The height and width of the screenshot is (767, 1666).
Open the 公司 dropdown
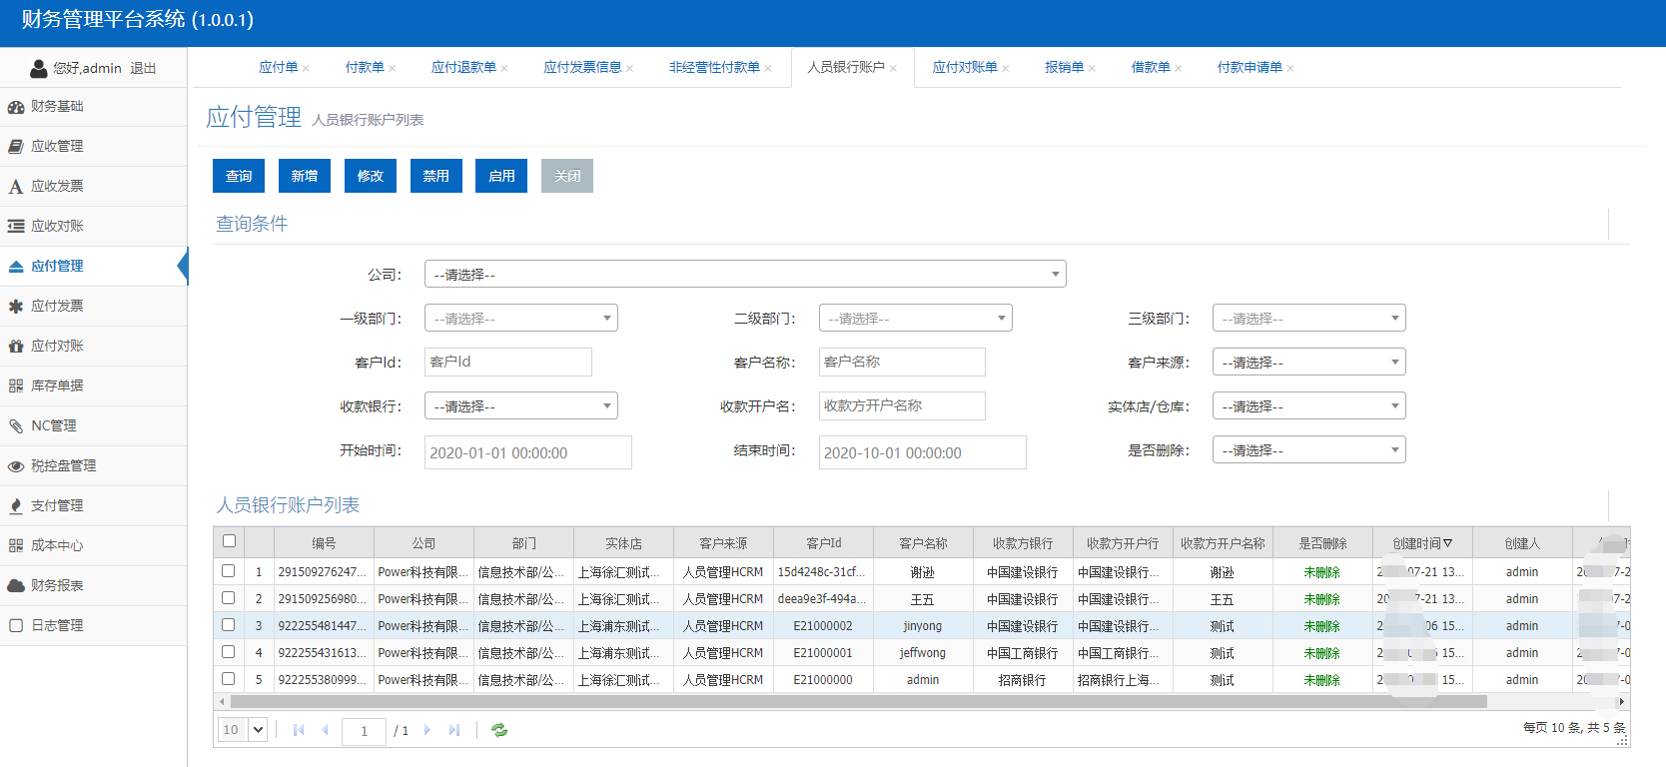click(x=744, y=274)
